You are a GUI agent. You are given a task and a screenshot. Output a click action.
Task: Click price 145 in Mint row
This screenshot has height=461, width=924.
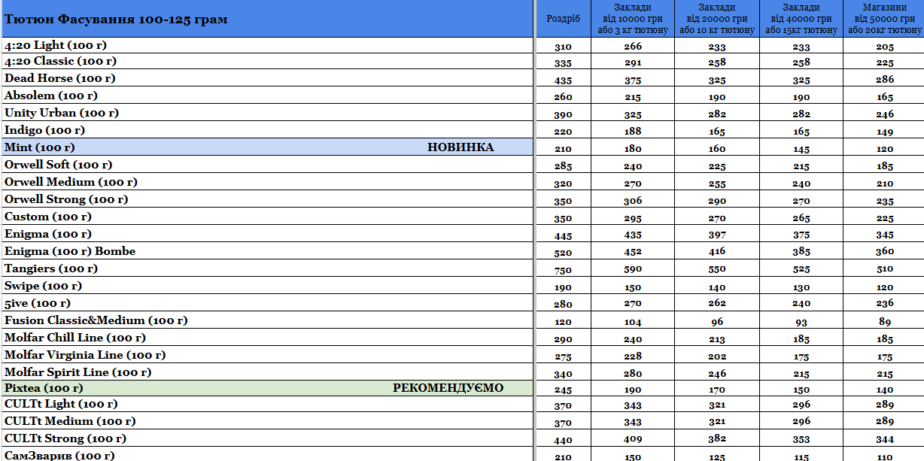point(801,149)
